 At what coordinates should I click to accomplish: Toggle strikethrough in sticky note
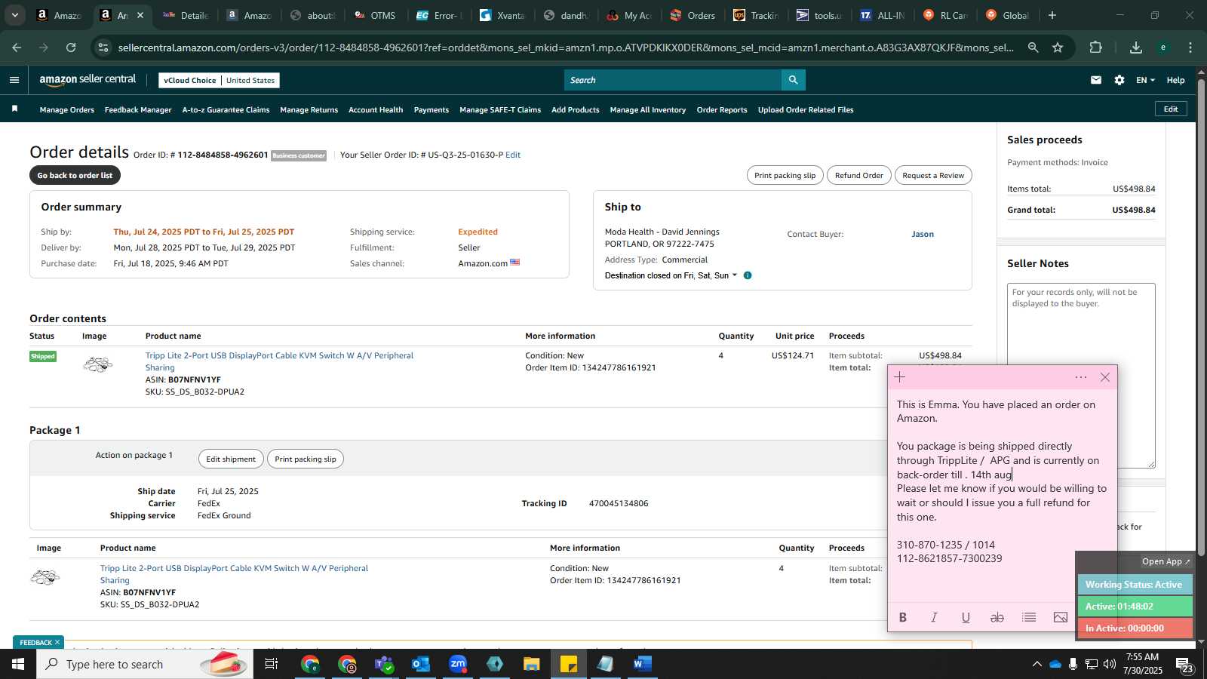pos(997,617)
